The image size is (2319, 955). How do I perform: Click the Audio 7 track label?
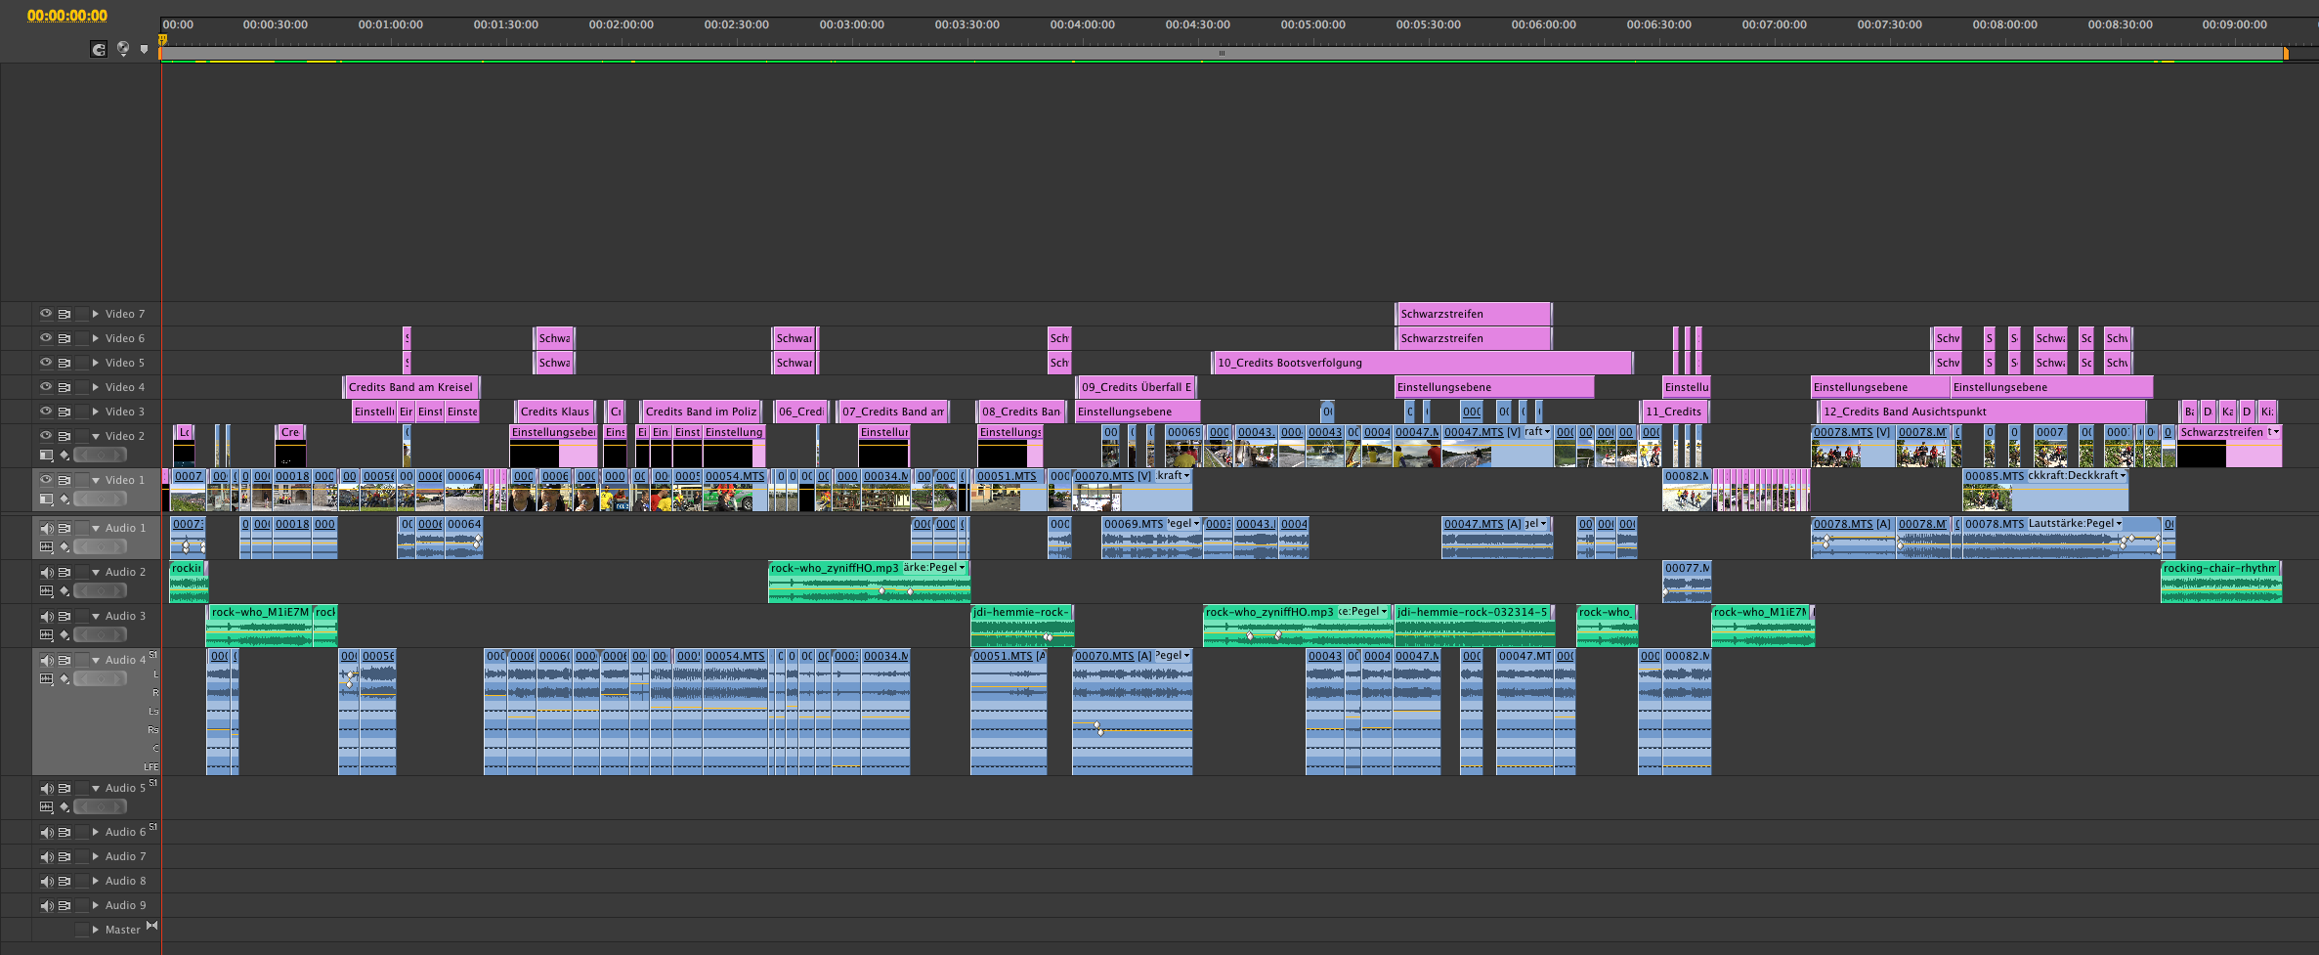[125, 856]
